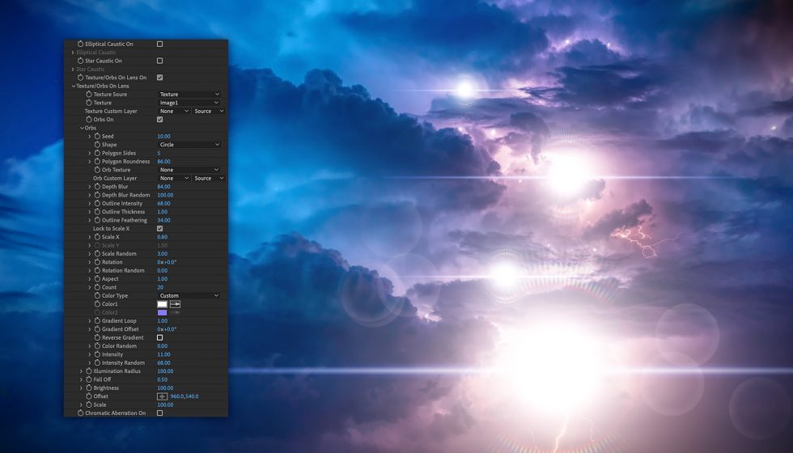Enable the Star Caustic On checkbox
This screenshot has width=793, height=453.
click(x=160, y=61)
